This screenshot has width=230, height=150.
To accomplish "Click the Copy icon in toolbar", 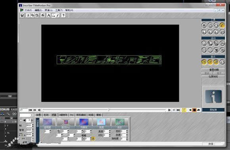I will [x=33, y=15].
